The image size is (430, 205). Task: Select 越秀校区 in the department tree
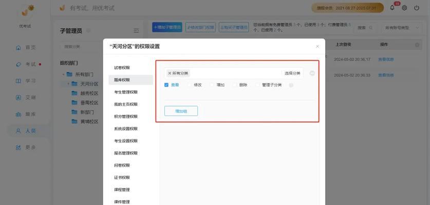89,93
